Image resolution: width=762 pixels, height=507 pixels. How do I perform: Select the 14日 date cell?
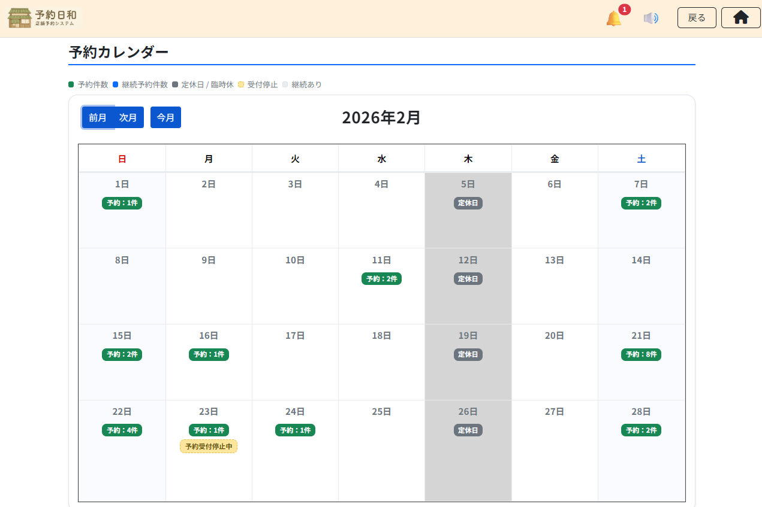tap(641, 286)
